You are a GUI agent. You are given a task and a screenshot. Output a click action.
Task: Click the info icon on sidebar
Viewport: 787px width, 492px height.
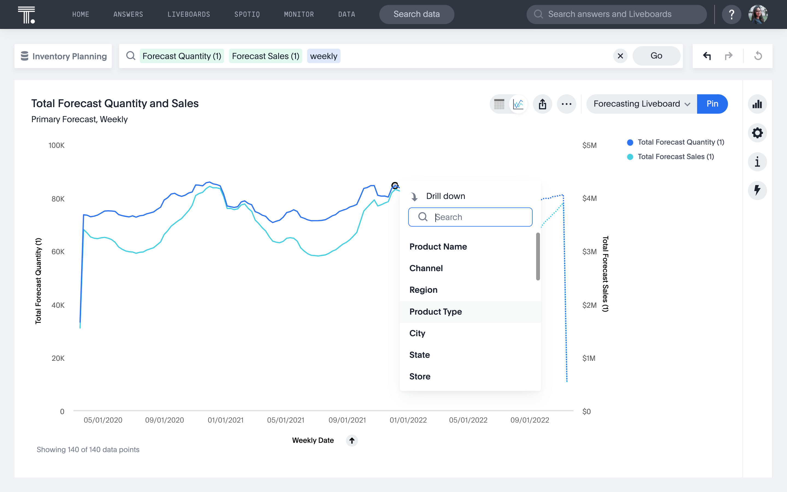757,162
